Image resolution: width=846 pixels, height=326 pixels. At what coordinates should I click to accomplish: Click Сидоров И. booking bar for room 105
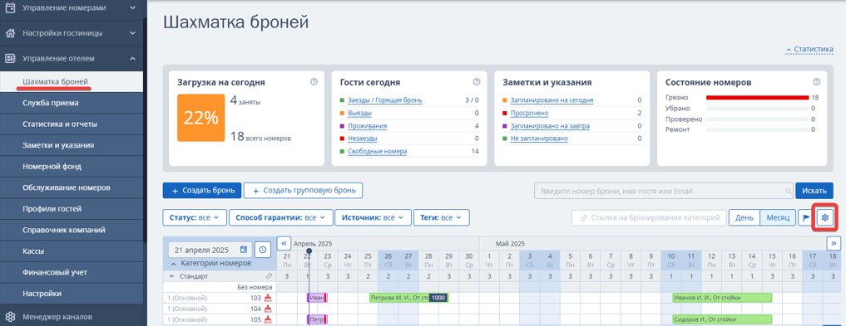pyautogui.click(x=722, y=319)
